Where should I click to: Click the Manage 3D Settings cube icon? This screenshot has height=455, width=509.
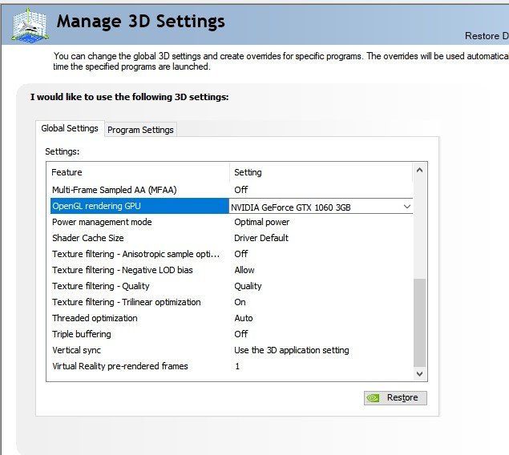coord(30,26)
